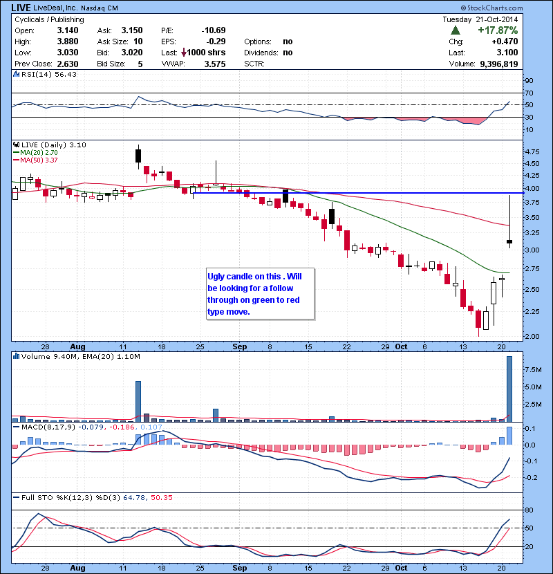Click the Ask value 3.150
The height and width of the screenshot is (574, 553).
132,30
